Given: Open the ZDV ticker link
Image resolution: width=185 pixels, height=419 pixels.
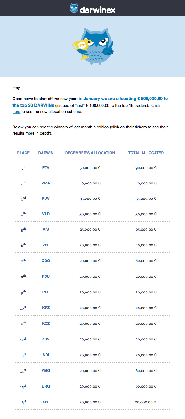Looking at the screenshot, I should coord(46,339).
